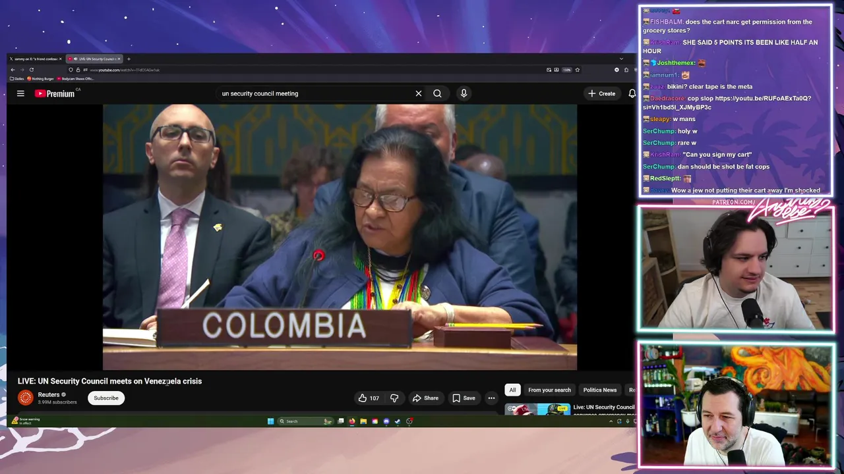Open the Create menu

601,93
